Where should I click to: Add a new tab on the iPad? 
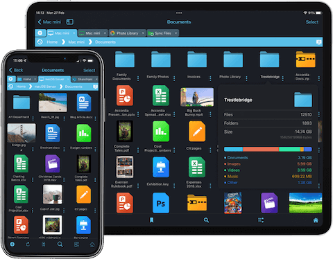pos(40,33)
